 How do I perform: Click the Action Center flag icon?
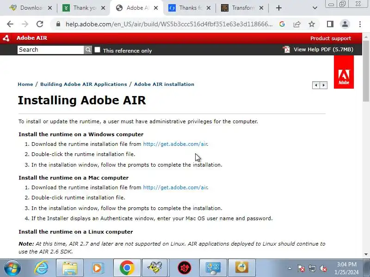coord(301,268)
